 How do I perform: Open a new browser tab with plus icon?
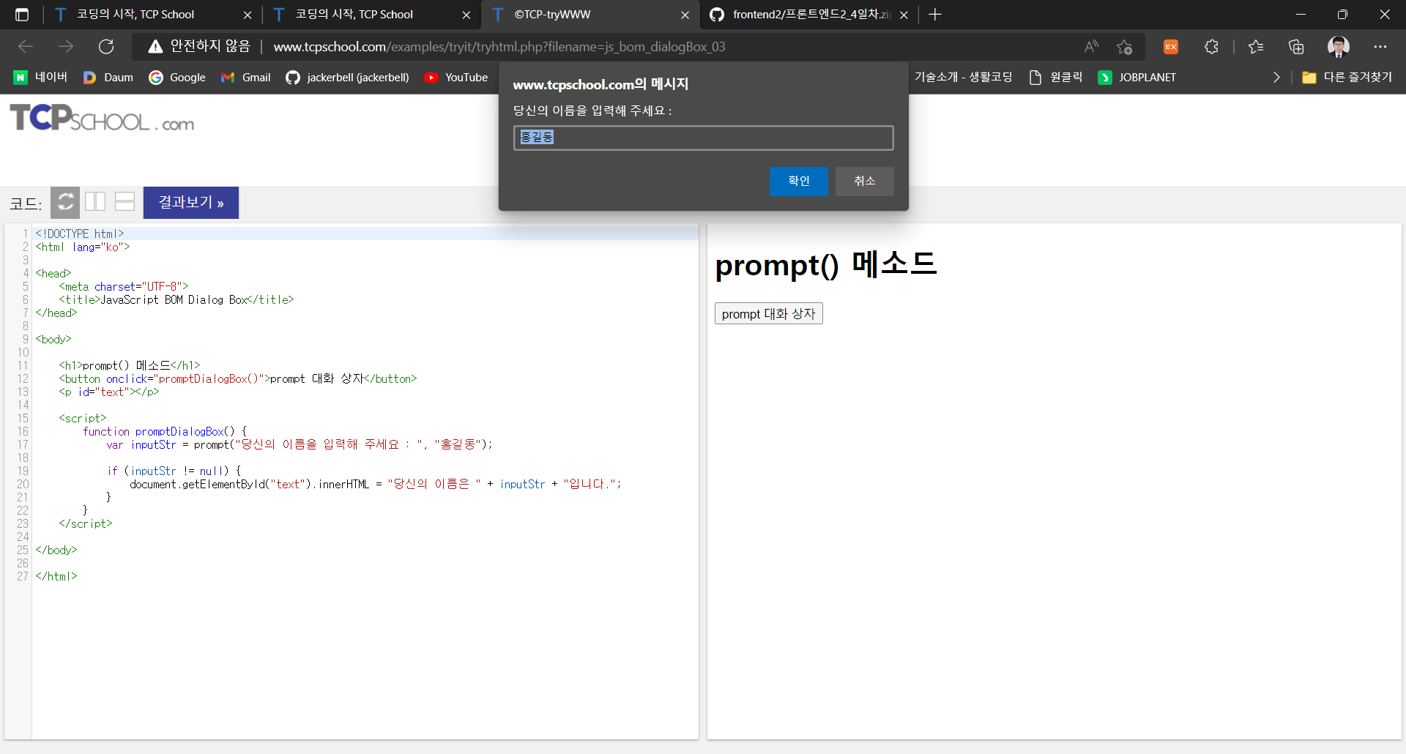[935, 15]
